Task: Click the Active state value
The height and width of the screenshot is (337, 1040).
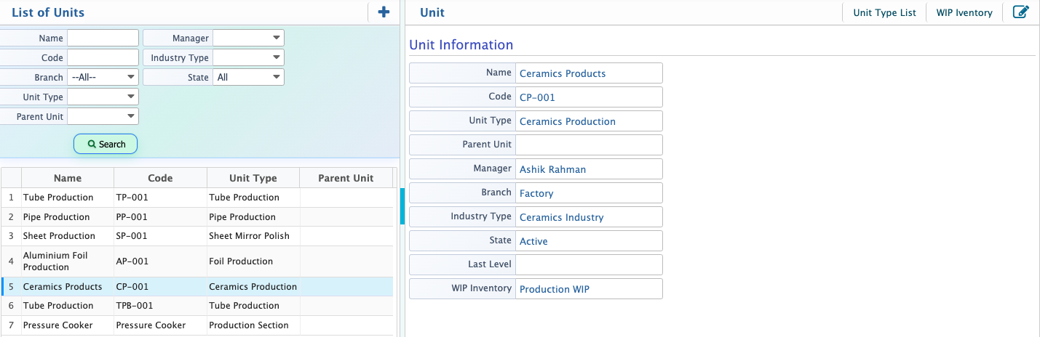Action: pyautogui.click(x=533, y=241)
